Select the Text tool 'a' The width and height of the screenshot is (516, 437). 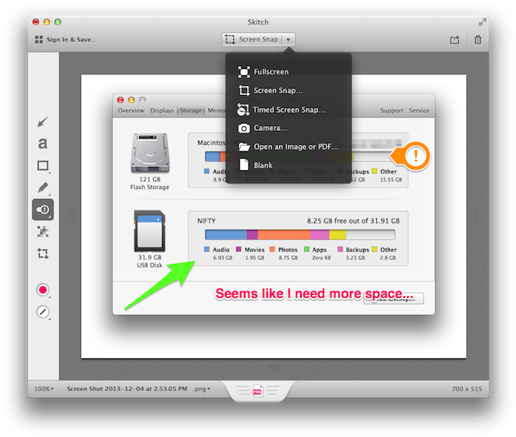click(x=43, y=143)
